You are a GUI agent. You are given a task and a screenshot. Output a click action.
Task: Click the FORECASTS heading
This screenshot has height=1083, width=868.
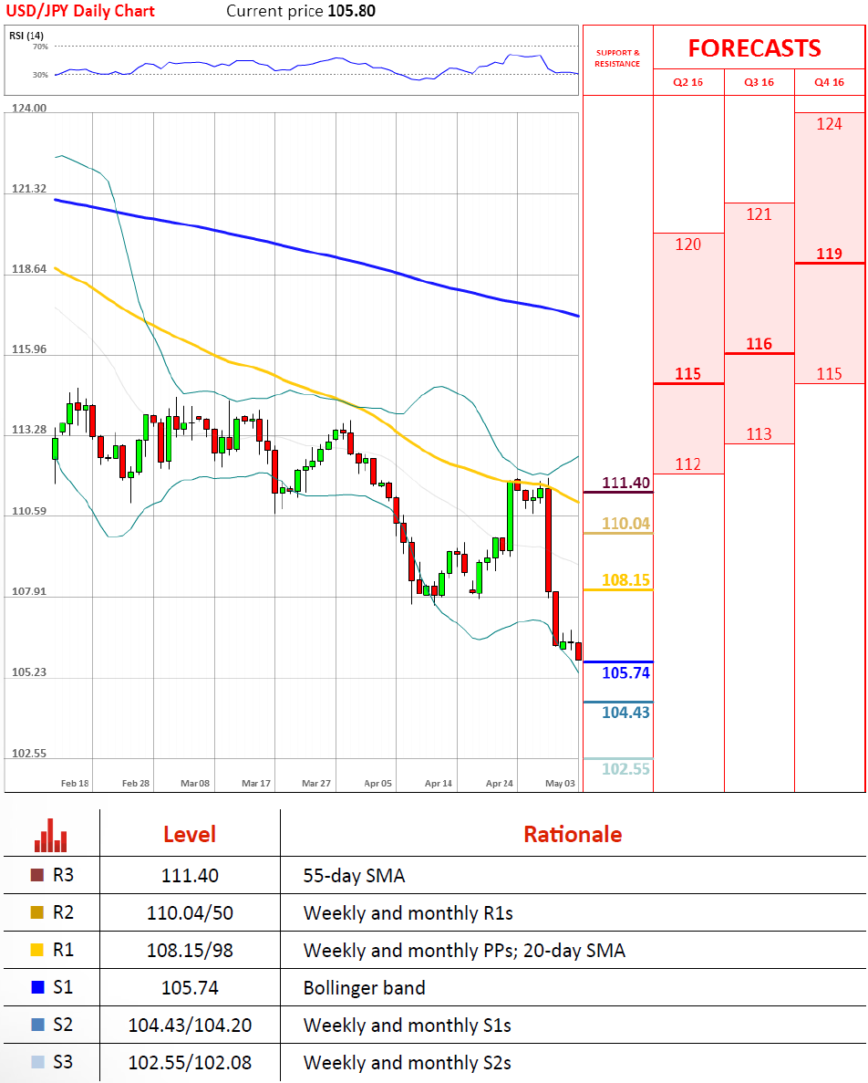(x=754, y=48)
